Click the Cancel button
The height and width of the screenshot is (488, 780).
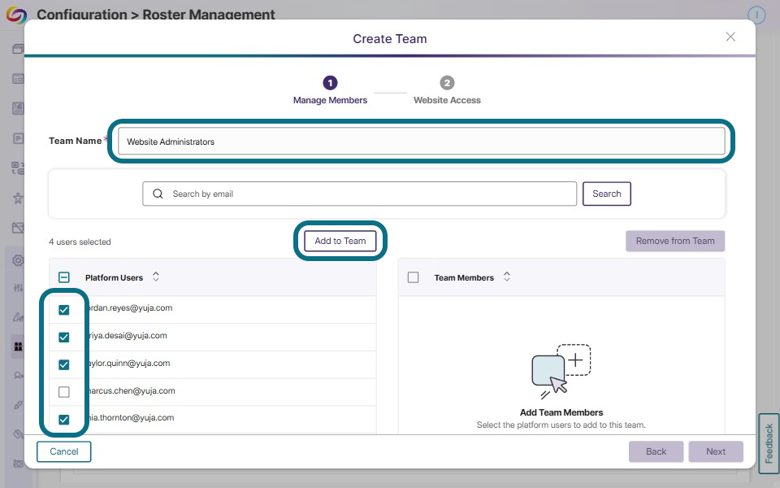point(63,451)
